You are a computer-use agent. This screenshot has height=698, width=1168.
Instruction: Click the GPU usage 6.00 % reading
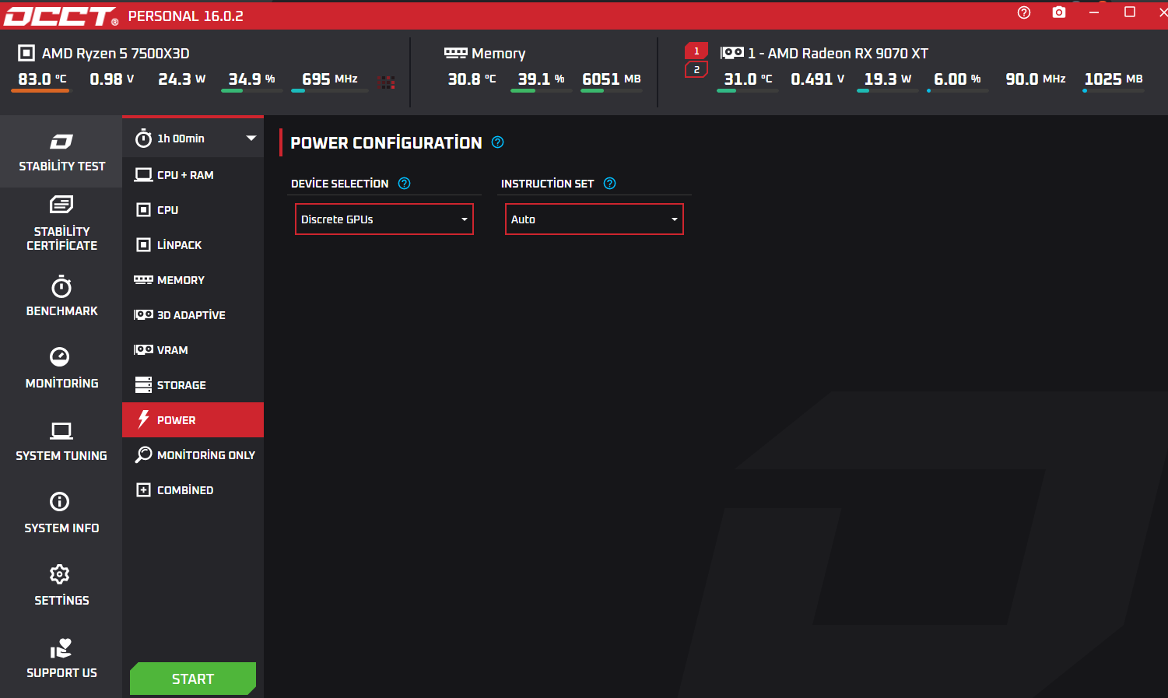point(957,79)
